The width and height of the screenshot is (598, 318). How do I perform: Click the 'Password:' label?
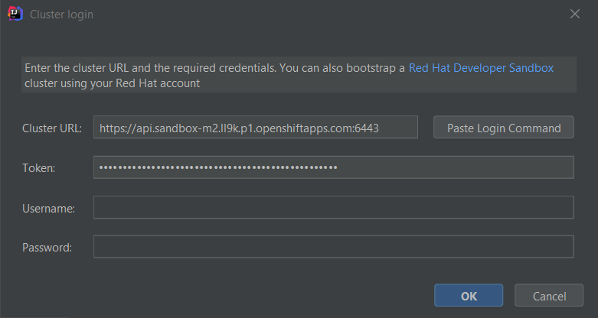tap(47, 248)
